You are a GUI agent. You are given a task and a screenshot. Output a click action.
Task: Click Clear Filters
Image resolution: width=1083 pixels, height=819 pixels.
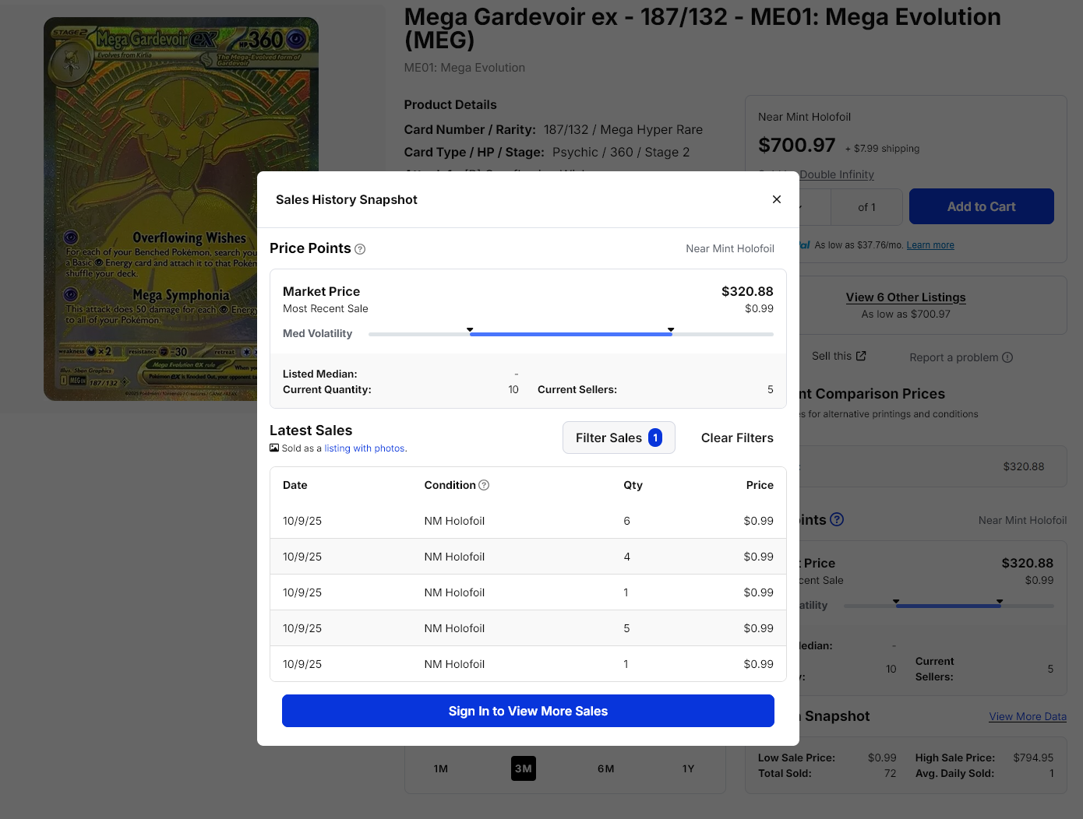[737, 438]
